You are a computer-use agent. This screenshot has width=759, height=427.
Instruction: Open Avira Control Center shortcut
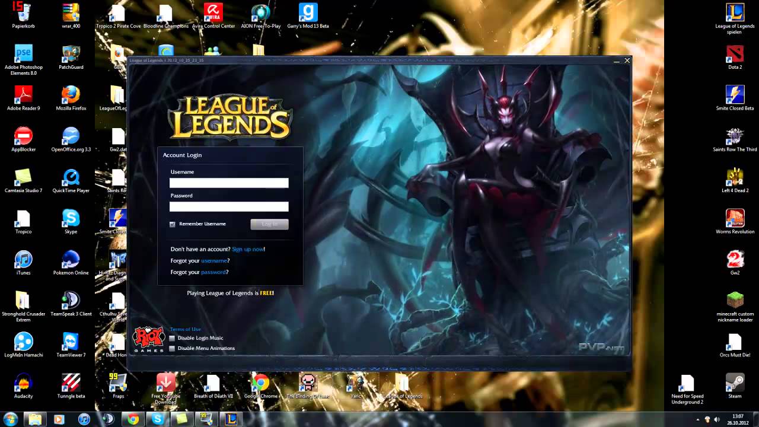pyautogui.click(x=213, y=15)
